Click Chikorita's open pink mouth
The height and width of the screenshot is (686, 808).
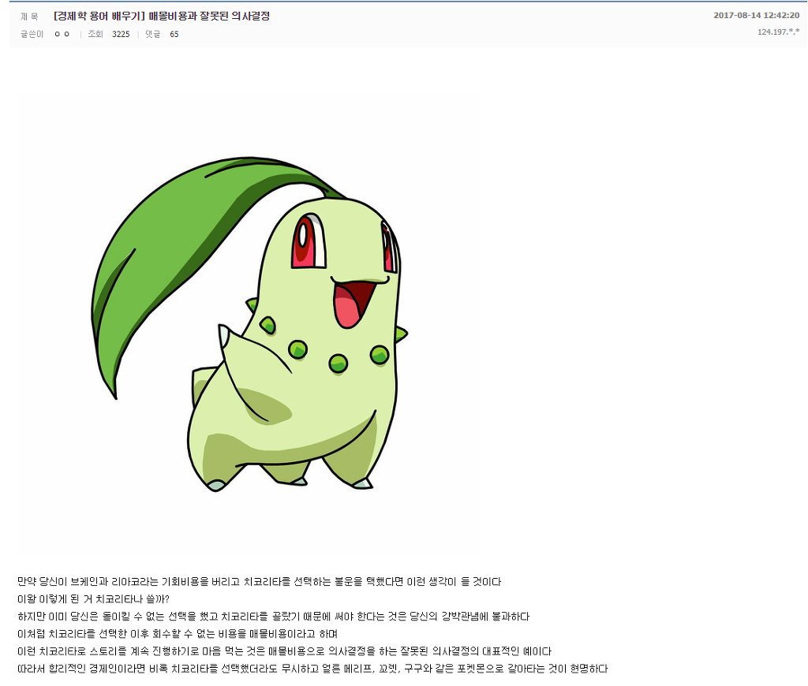(356, 303)
